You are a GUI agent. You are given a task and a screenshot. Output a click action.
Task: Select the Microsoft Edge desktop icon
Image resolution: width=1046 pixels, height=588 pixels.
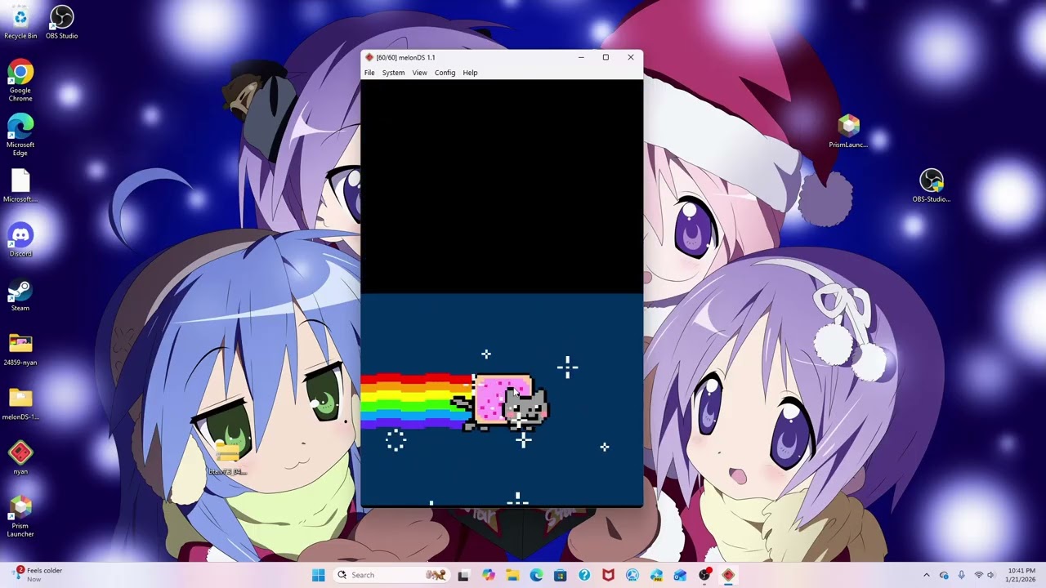coord(20,135)
